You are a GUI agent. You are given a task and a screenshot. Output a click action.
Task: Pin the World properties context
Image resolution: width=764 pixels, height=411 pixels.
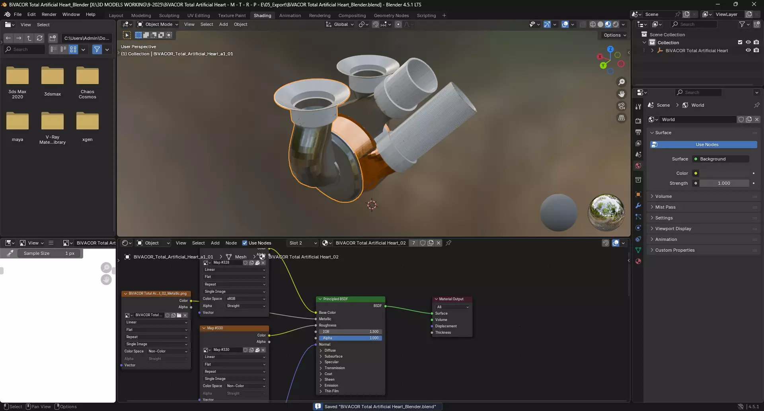(x=756, y=105)
